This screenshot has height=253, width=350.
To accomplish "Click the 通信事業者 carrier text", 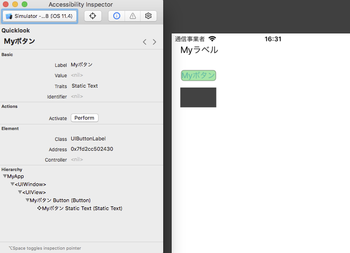I will (190, 39).
